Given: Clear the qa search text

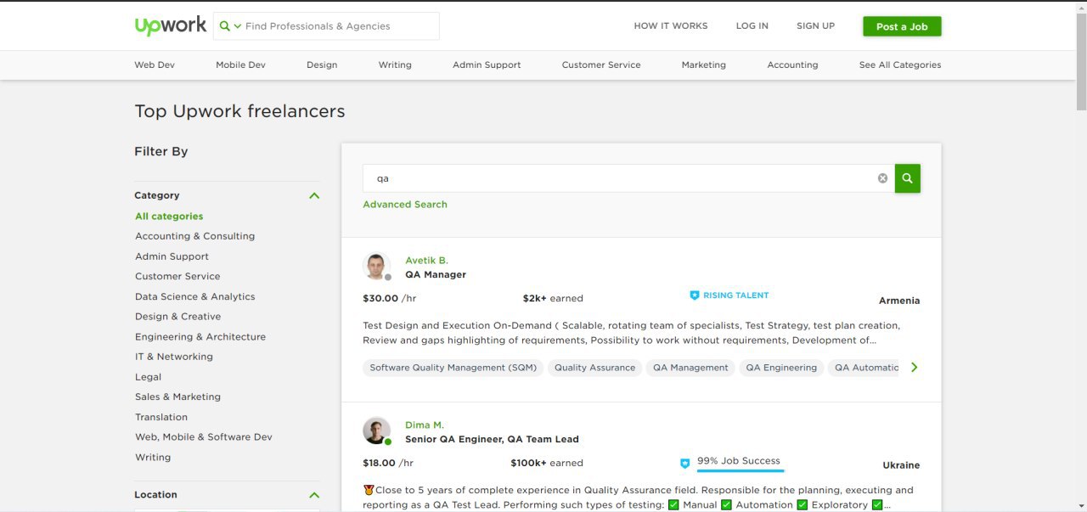Looking at the screenshot, I should coord(882,178).
